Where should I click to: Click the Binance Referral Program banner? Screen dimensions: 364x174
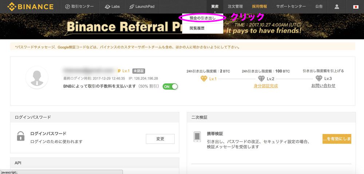[x=182, y=26]
